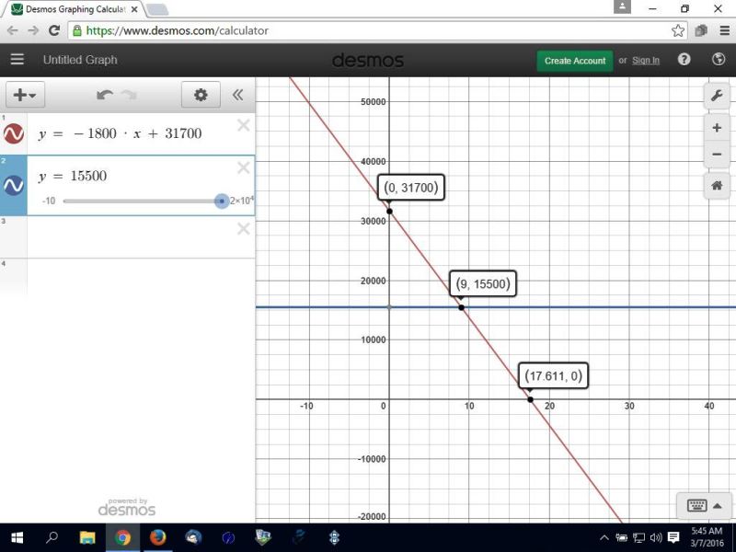Click the address bar URL
736x552 pixels.
pyautogui.click(x=178, y=31)
